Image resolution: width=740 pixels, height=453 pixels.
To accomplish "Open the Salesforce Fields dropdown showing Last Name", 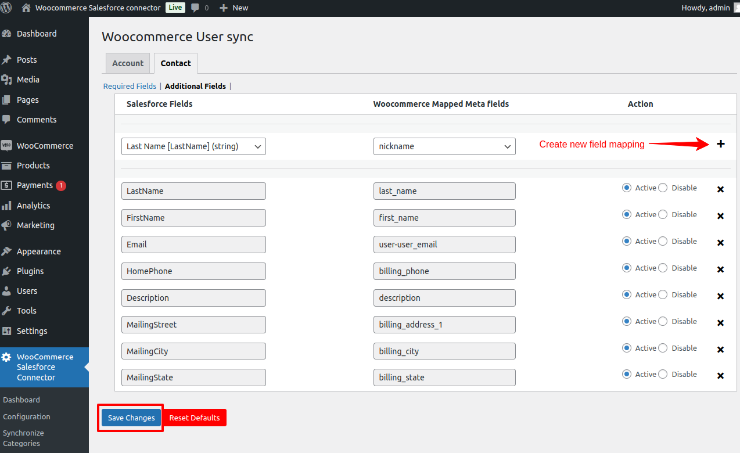I will click(x=193, y=146).
